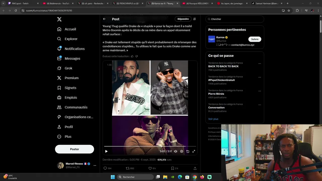Reload the page
This screenshot has width=322, height=181.
(16, 11)
